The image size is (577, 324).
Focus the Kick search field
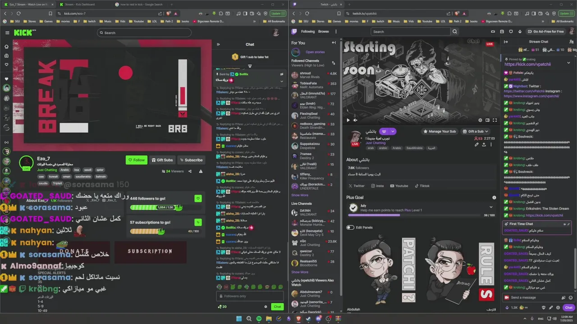coord(144,32)
